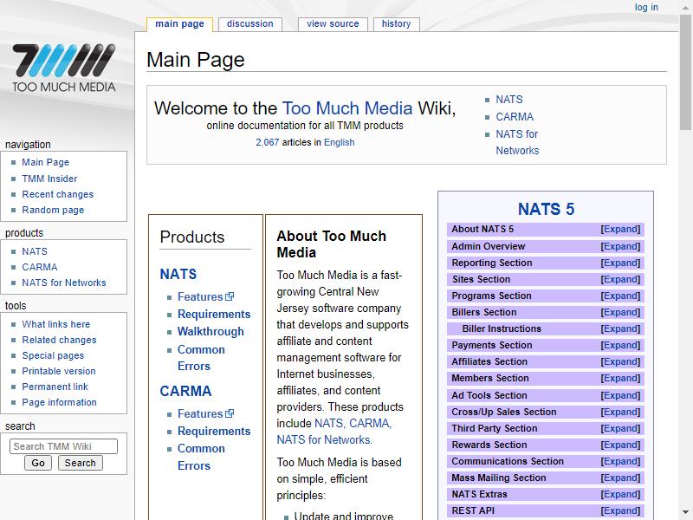Open the NATS Walkthrough link
Viewport: 693px width, 520px height.
click(210, 332)
